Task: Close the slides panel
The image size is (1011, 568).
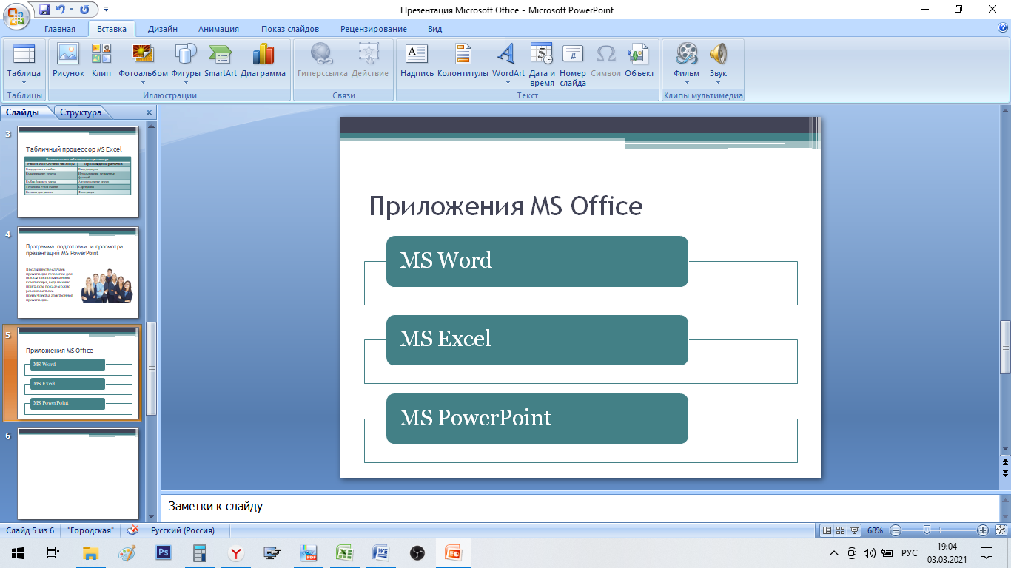Action: tap(149, 112)
